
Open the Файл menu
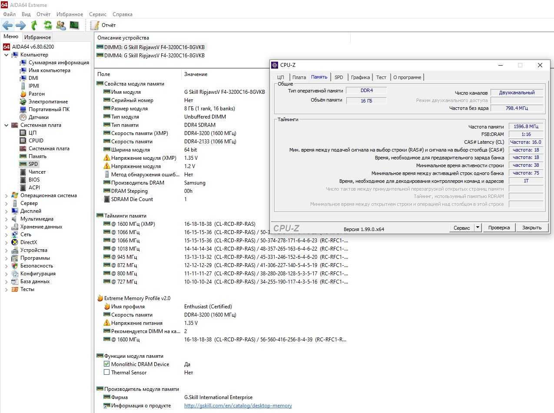[x=9, y=14]
